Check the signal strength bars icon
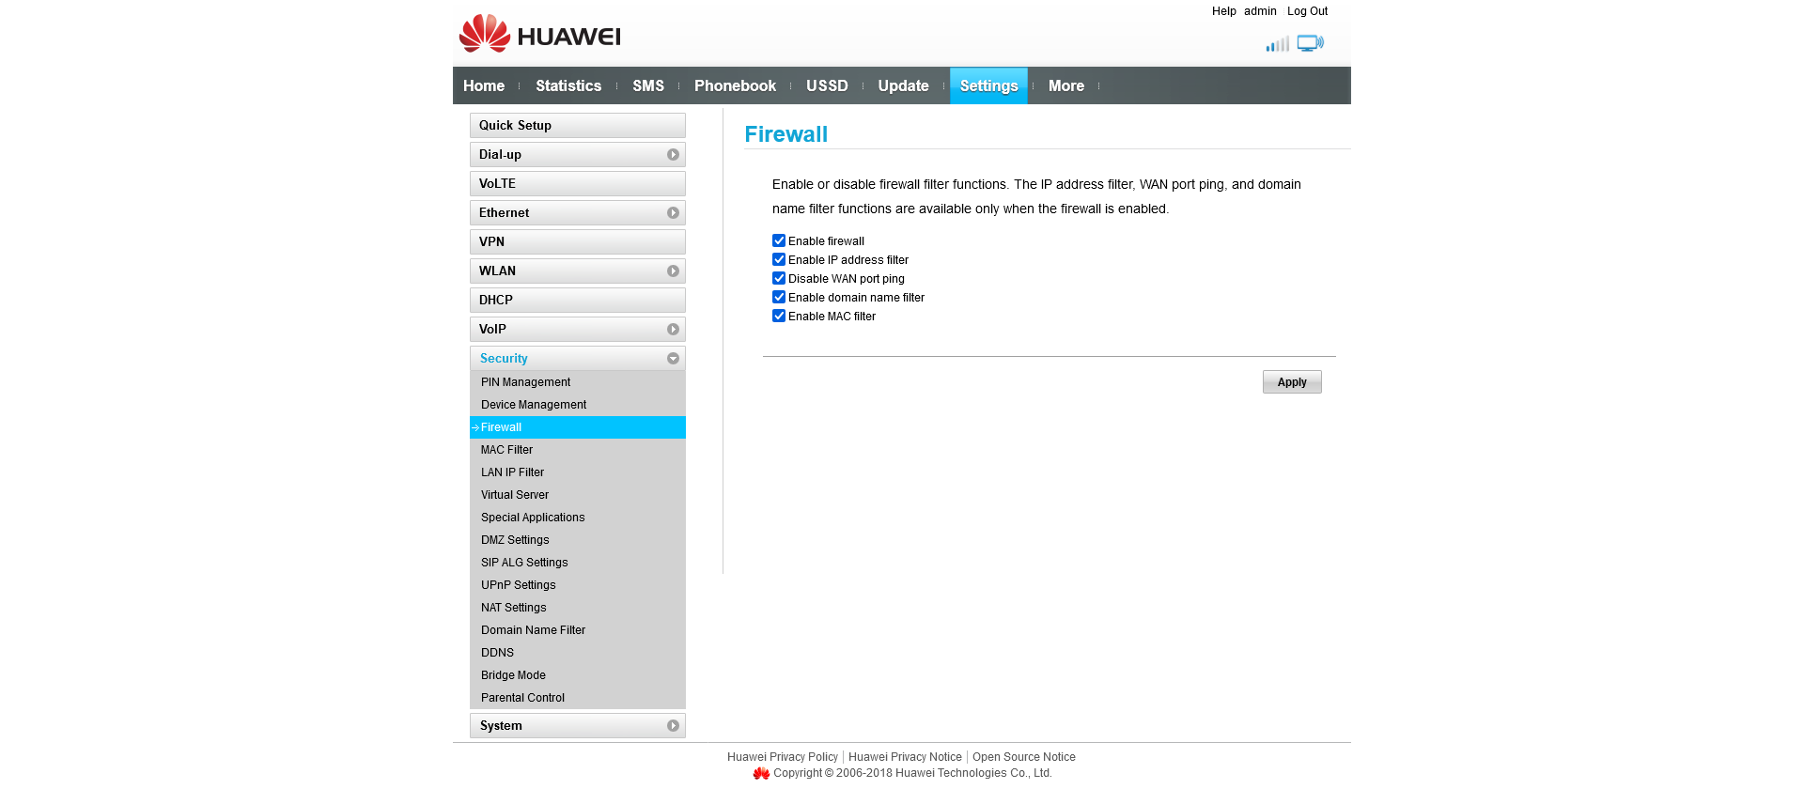1804x789 pixels. point(1277,44)
